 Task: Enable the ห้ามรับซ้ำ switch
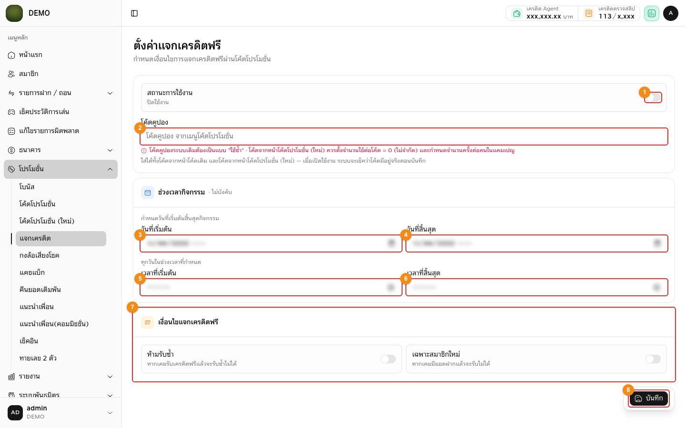click(x=388, y=359)
